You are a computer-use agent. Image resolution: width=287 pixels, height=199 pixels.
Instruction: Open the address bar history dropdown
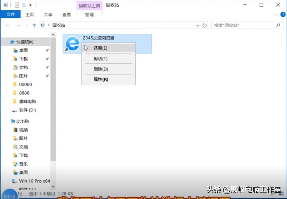tap(198, 25)
